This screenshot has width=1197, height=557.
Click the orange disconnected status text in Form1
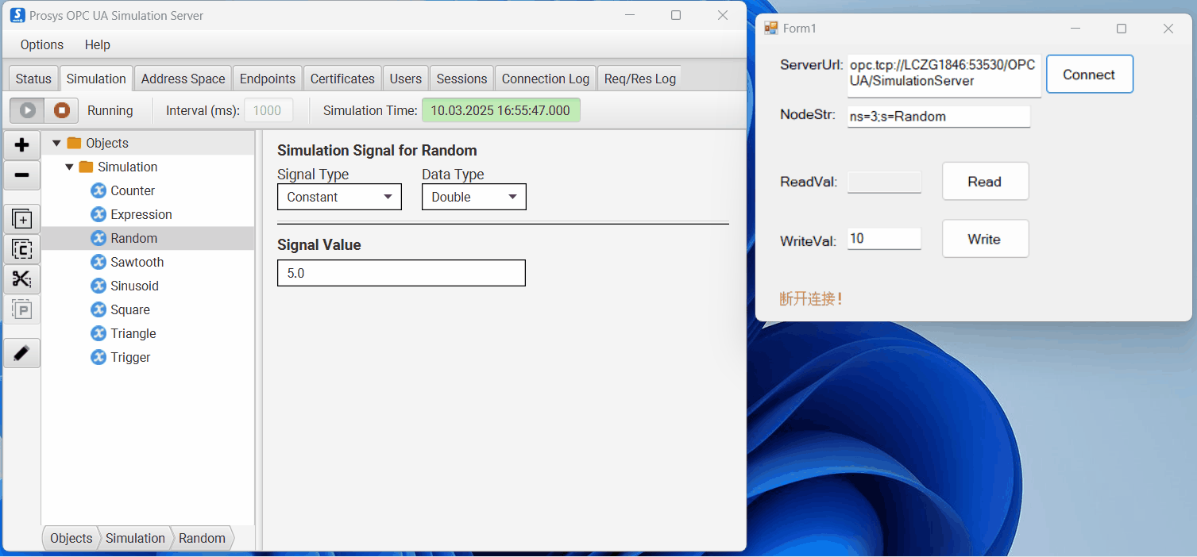pyautogui.click(x=811, y=299)
